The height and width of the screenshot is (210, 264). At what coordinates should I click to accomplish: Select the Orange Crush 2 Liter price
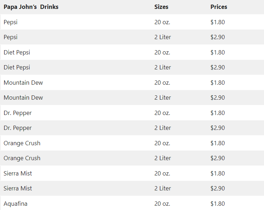point(218,158)
